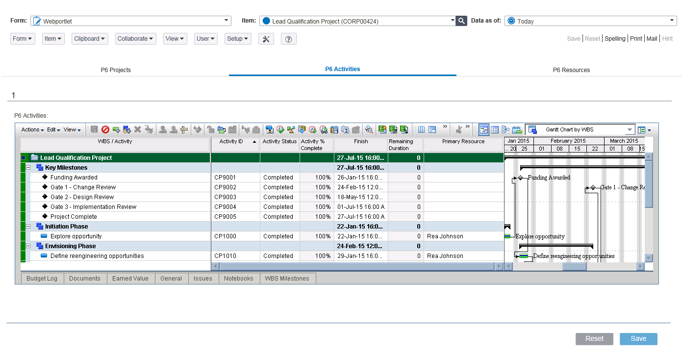This screenshot has width=682, height=359.
Task: Toggle the activity network view button
Action: [505, 129]
